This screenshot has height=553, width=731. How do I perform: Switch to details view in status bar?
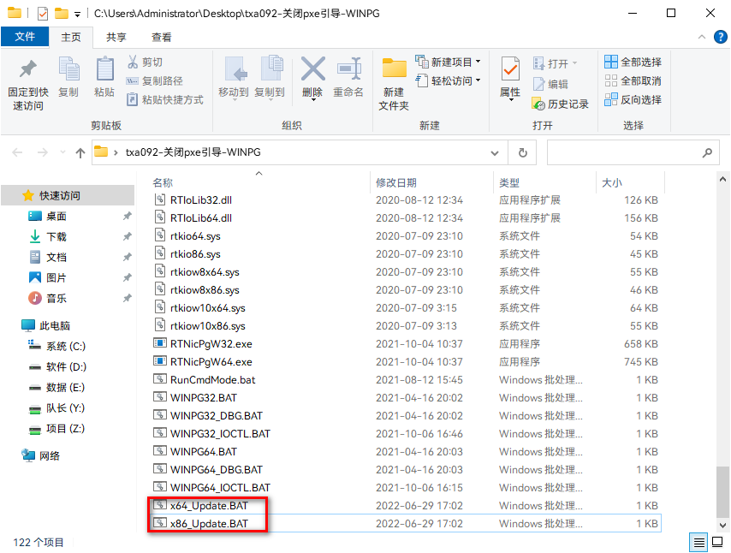pyautogui.click(x=698, y=542)
